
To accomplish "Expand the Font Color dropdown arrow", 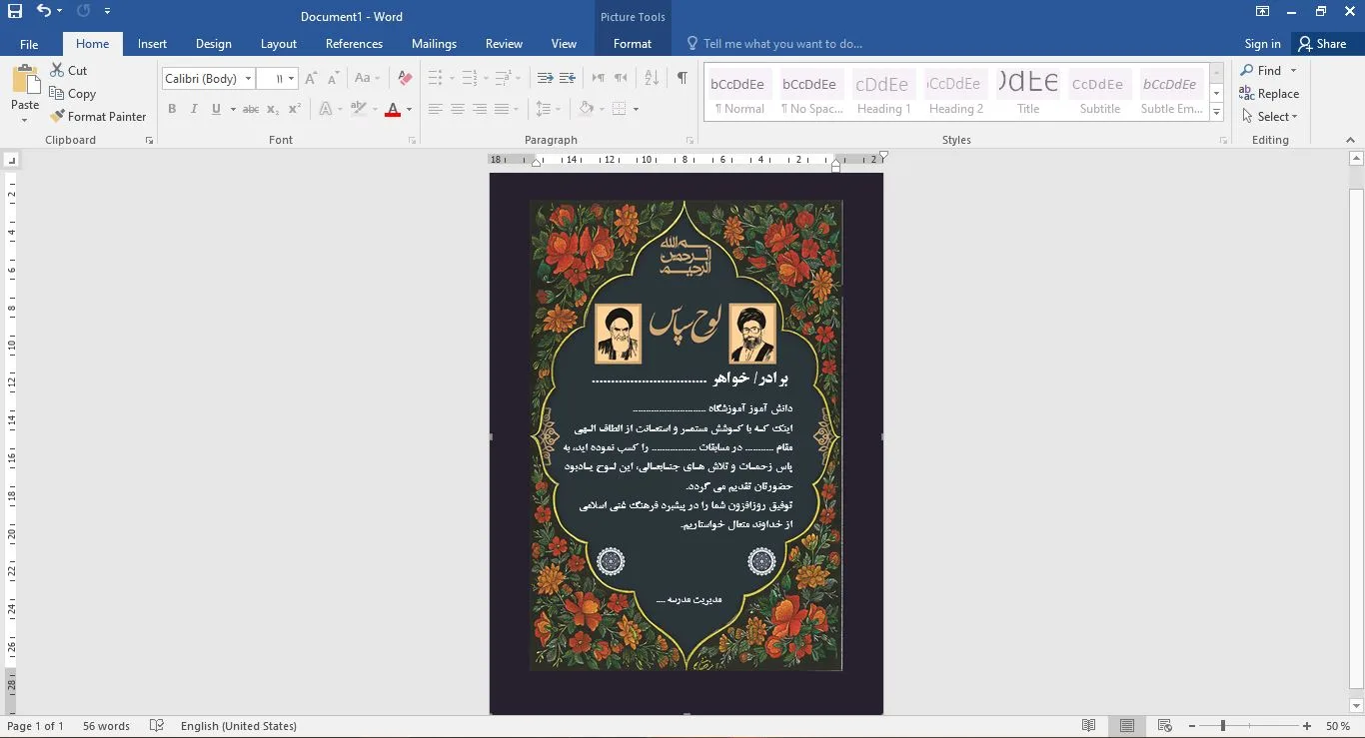I will point(409,110).
